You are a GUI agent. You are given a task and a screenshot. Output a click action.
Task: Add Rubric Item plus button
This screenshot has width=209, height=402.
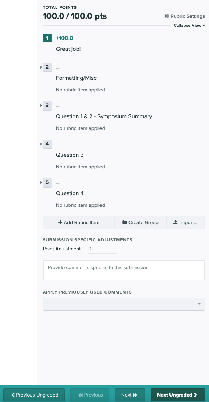(x=79, y=222)
